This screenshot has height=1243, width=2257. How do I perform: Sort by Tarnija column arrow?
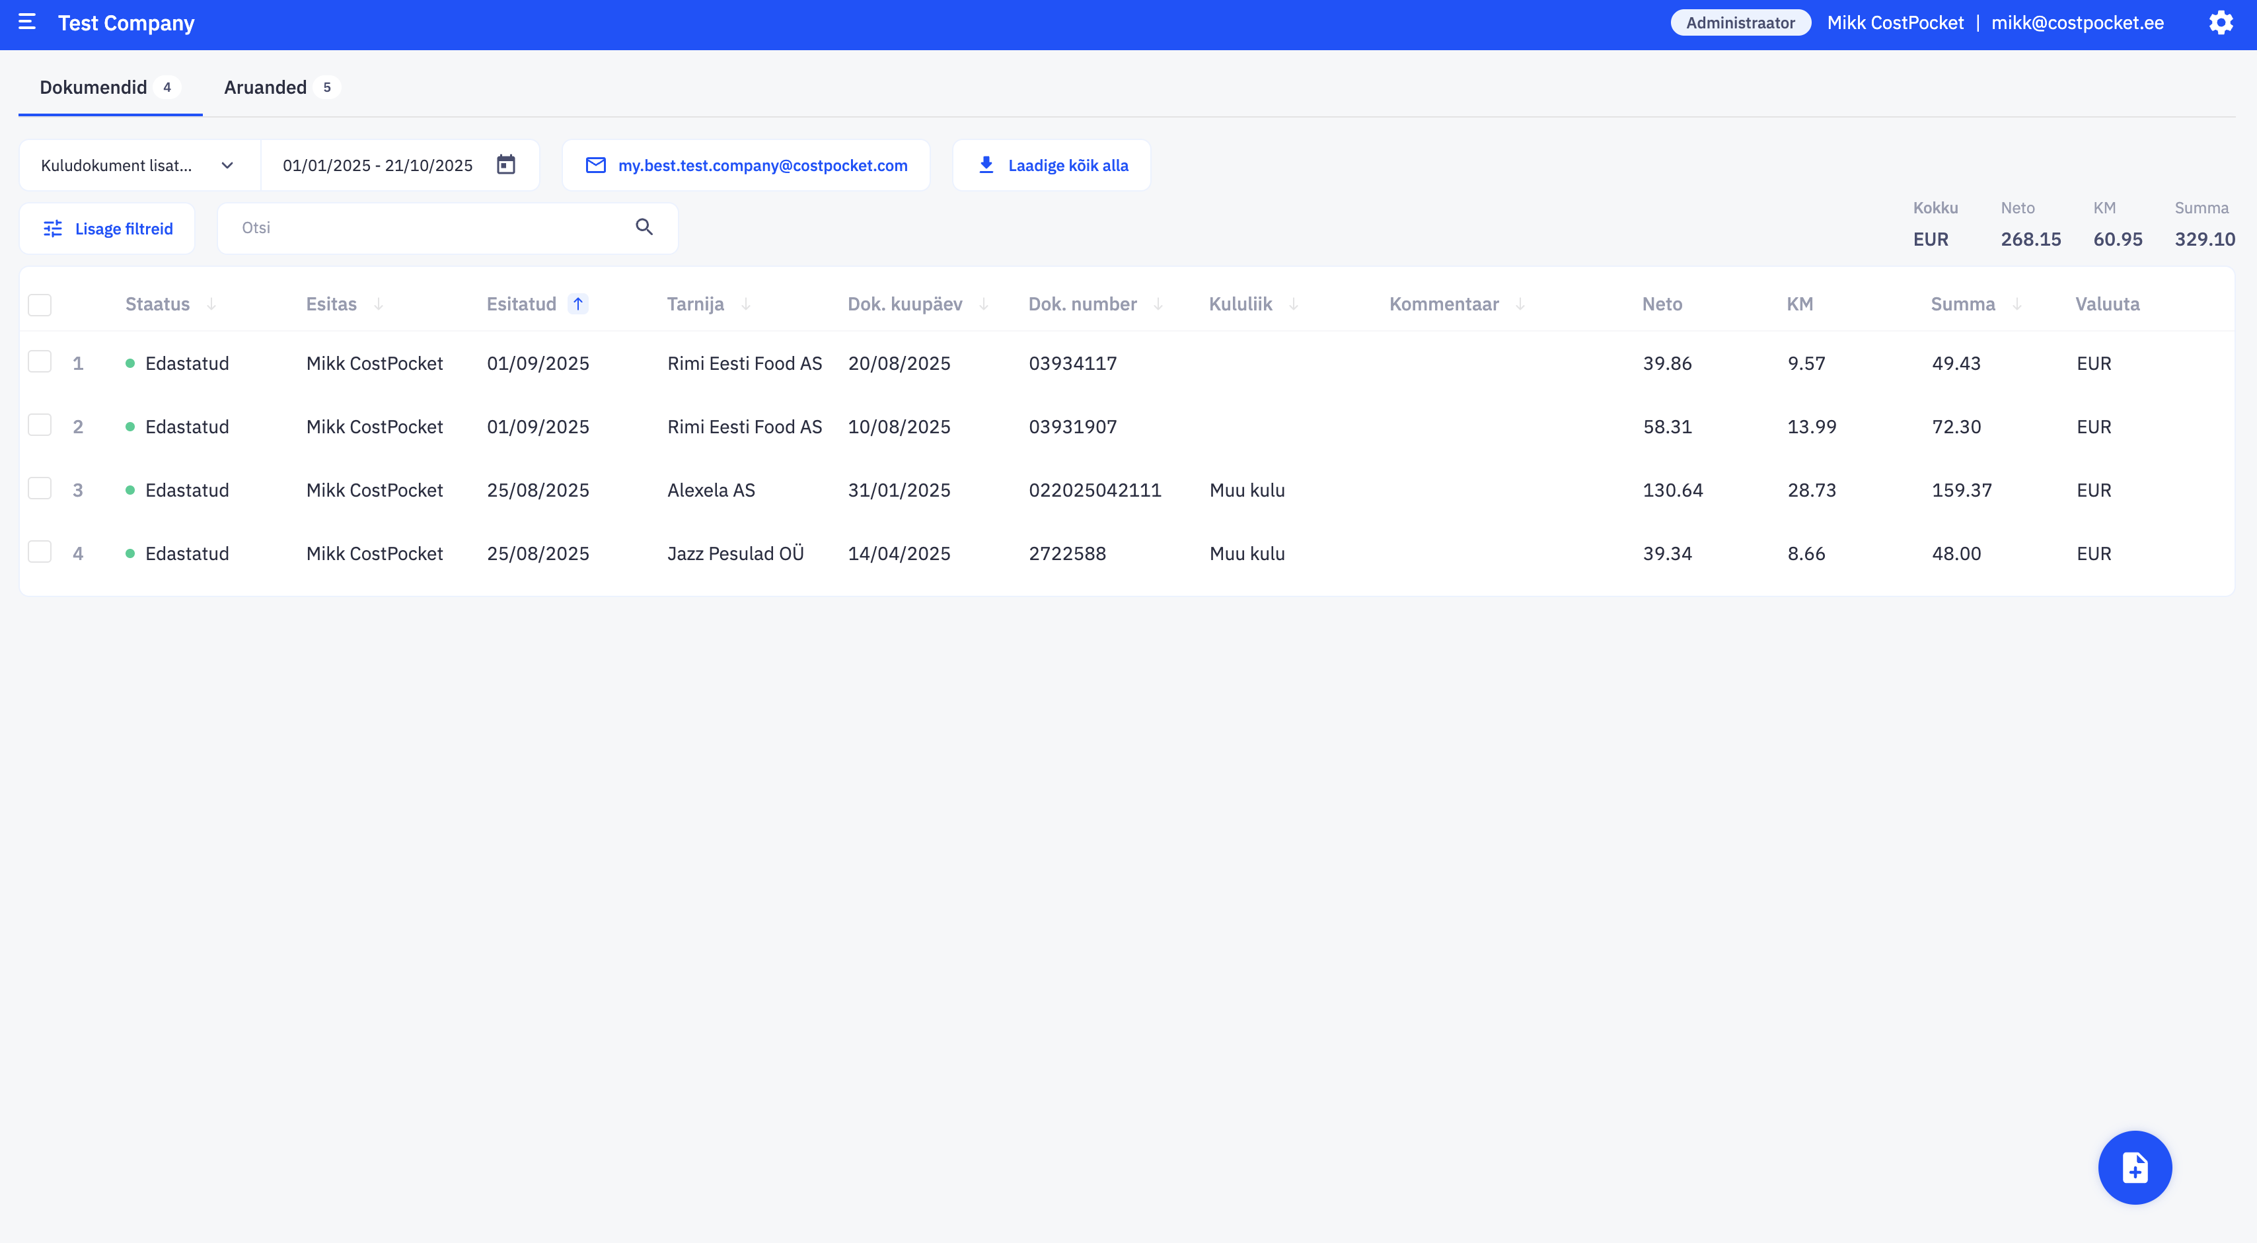click(x=745, y=304)
